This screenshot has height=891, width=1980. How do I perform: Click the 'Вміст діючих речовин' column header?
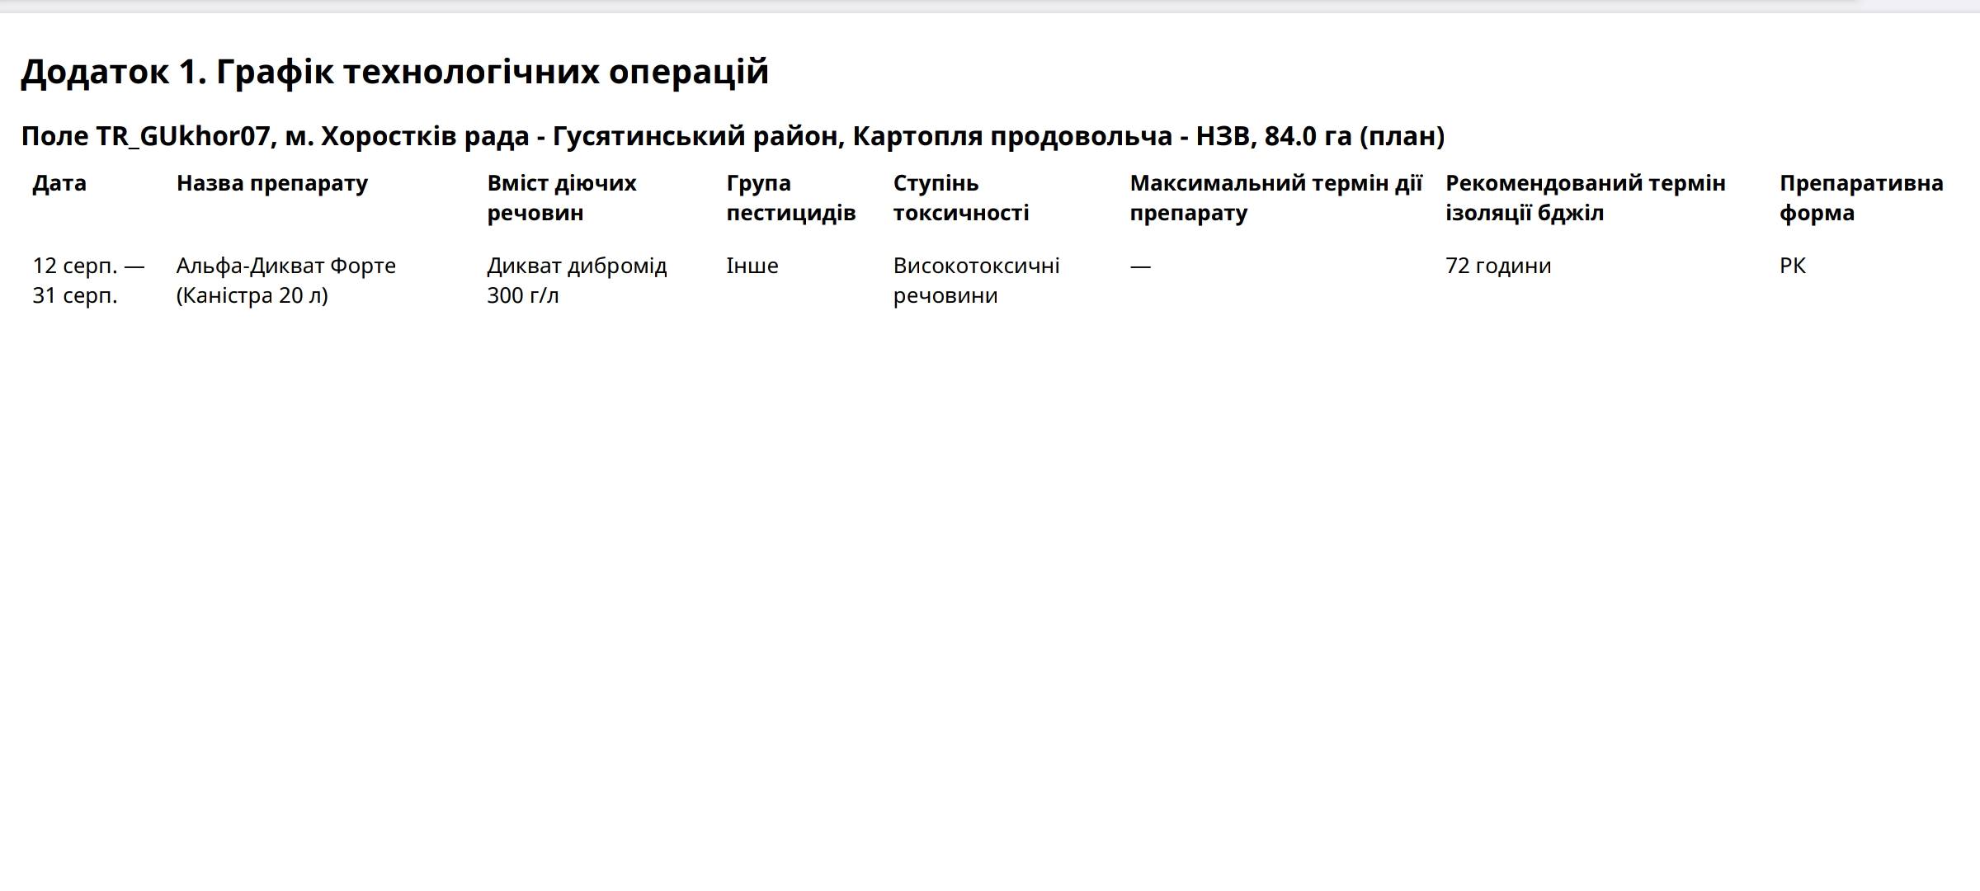tap(561, 198)
